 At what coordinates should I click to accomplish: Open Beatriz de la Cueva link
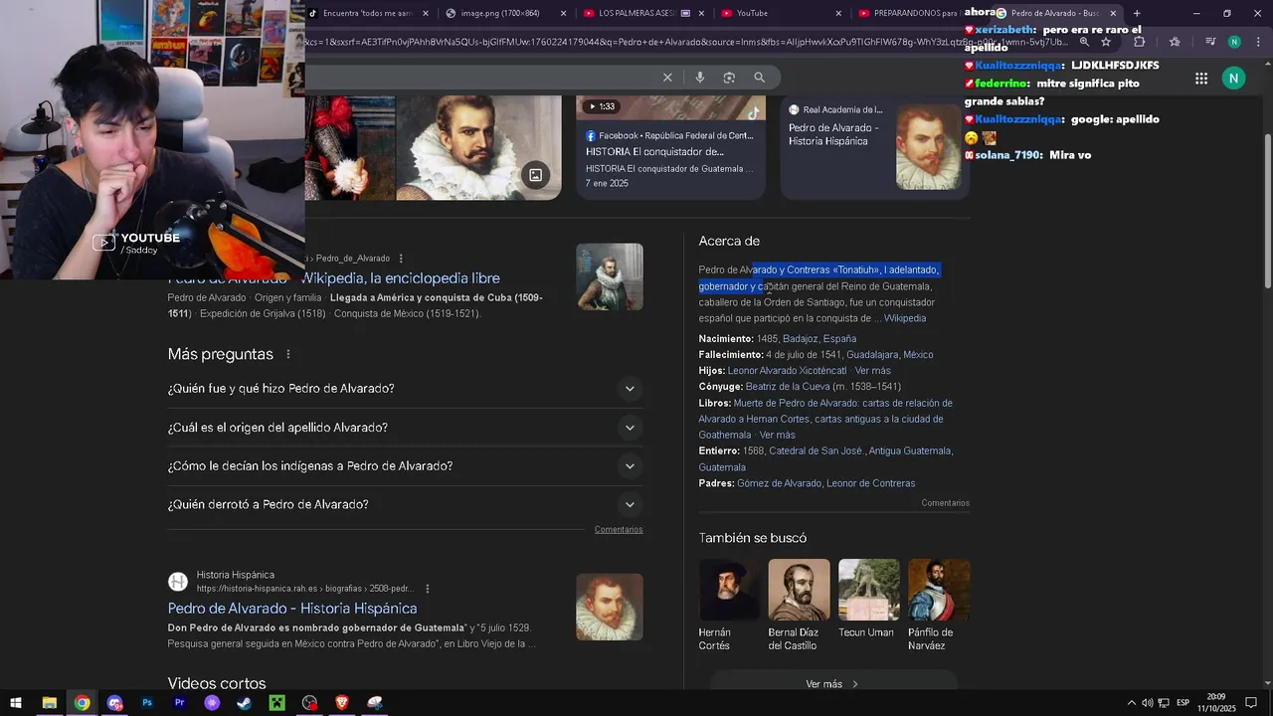click(x=788, y=387)
